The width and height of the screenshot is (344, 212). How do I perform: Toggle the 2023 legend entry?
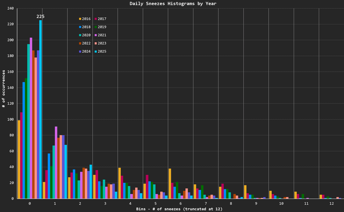[x=102, y=43]
